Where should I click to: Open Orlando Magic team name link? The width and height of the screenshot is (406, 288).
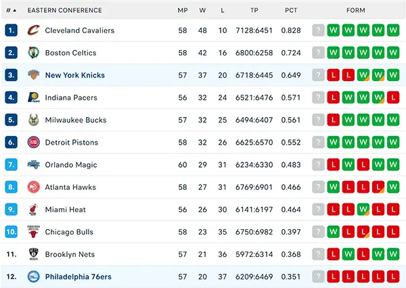point(71,165)
